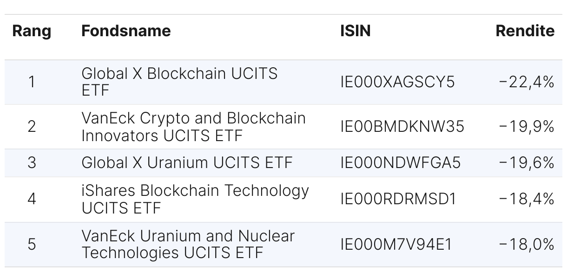Click the −22,4% return value
The width and height of the screenshot is (567, 272).
pyautogui.click(x=527, y=82)
